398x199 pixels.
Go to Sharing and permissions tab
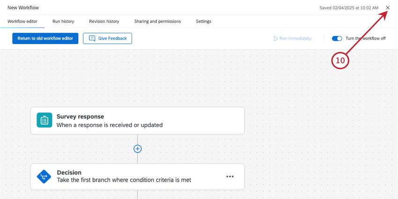pos(157,21)
